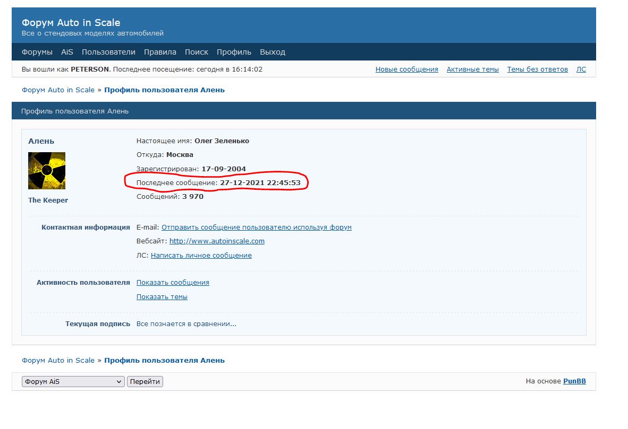
Task: Open the AiS navigation link
Action: click(x=67, y=52)
